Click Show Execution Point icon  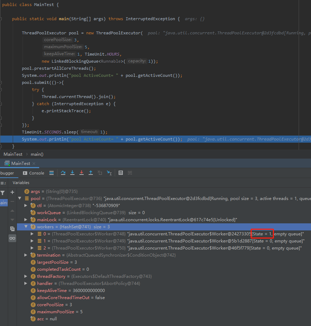[52, 173]
